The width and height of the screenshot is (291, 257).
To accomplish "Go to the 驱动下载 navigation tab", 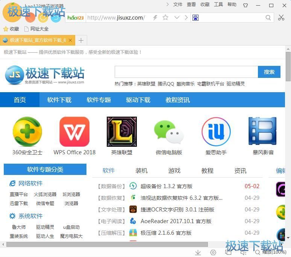I will click(x=138, y=100).
